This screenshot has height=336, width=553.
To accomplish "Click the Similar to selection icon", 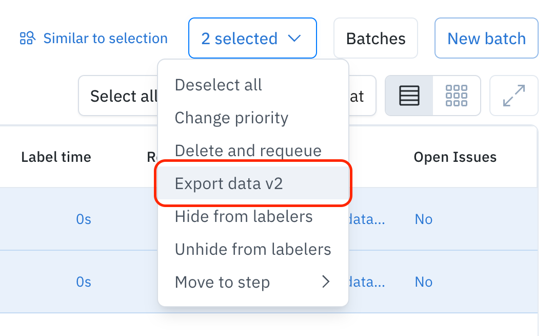I will coord(27,39).
